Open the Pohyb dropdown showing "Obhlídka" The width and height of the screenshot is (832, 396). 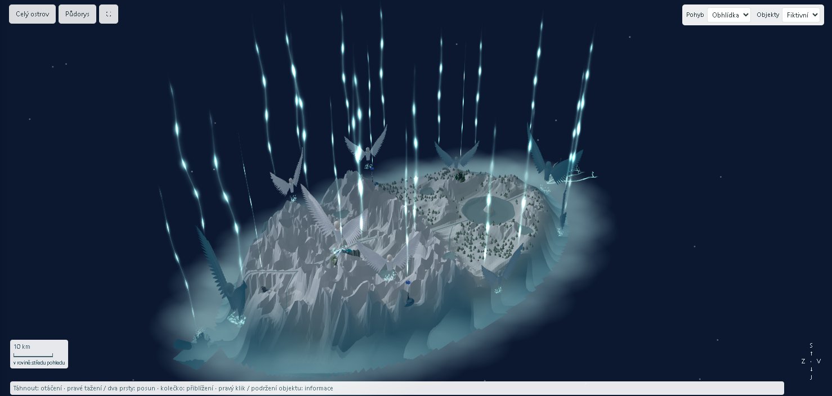point(729,15)
